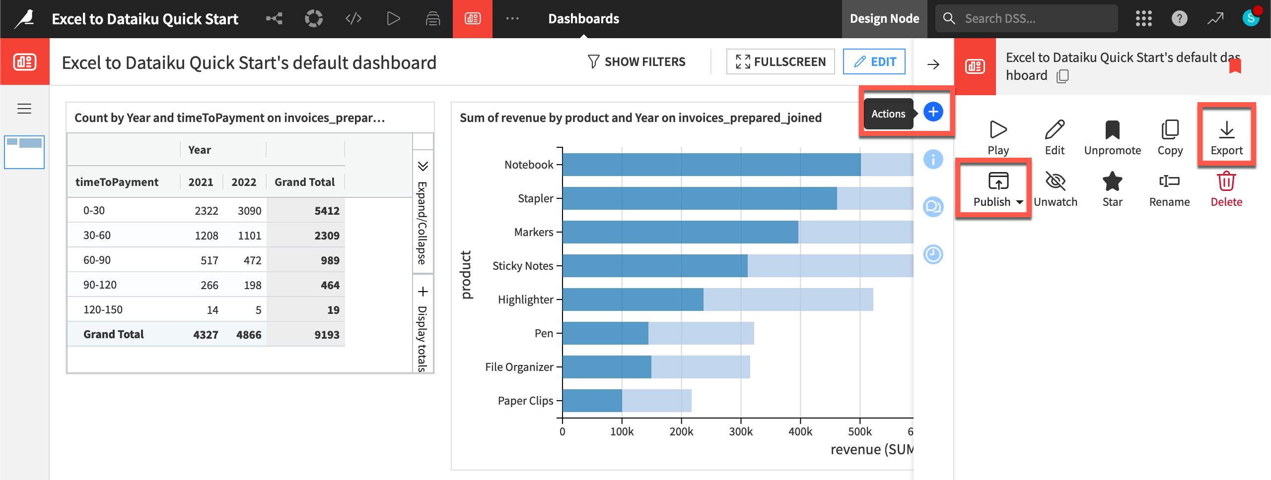1271x480 pixels.
Task: Open the three-dots more menu
Action: (512, 19)
